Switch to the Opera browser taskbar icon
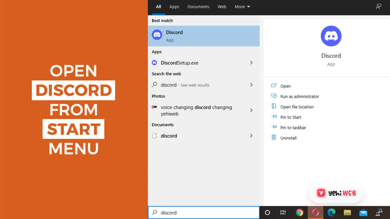The width and height of the screenshot is (390, 219). 315,213
